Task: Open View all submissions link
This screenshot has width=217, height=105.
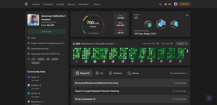Action: tap(179, 73)
